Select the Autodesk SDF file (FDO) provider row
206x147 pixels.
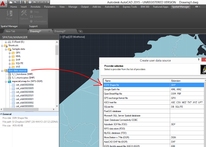point(154,124)
